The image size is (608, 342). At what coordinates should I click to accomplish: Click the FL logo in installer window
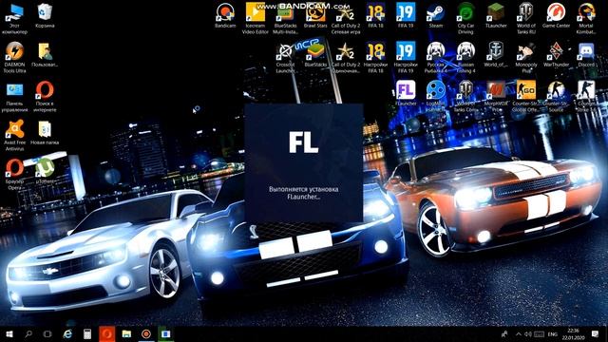(304, 142)
